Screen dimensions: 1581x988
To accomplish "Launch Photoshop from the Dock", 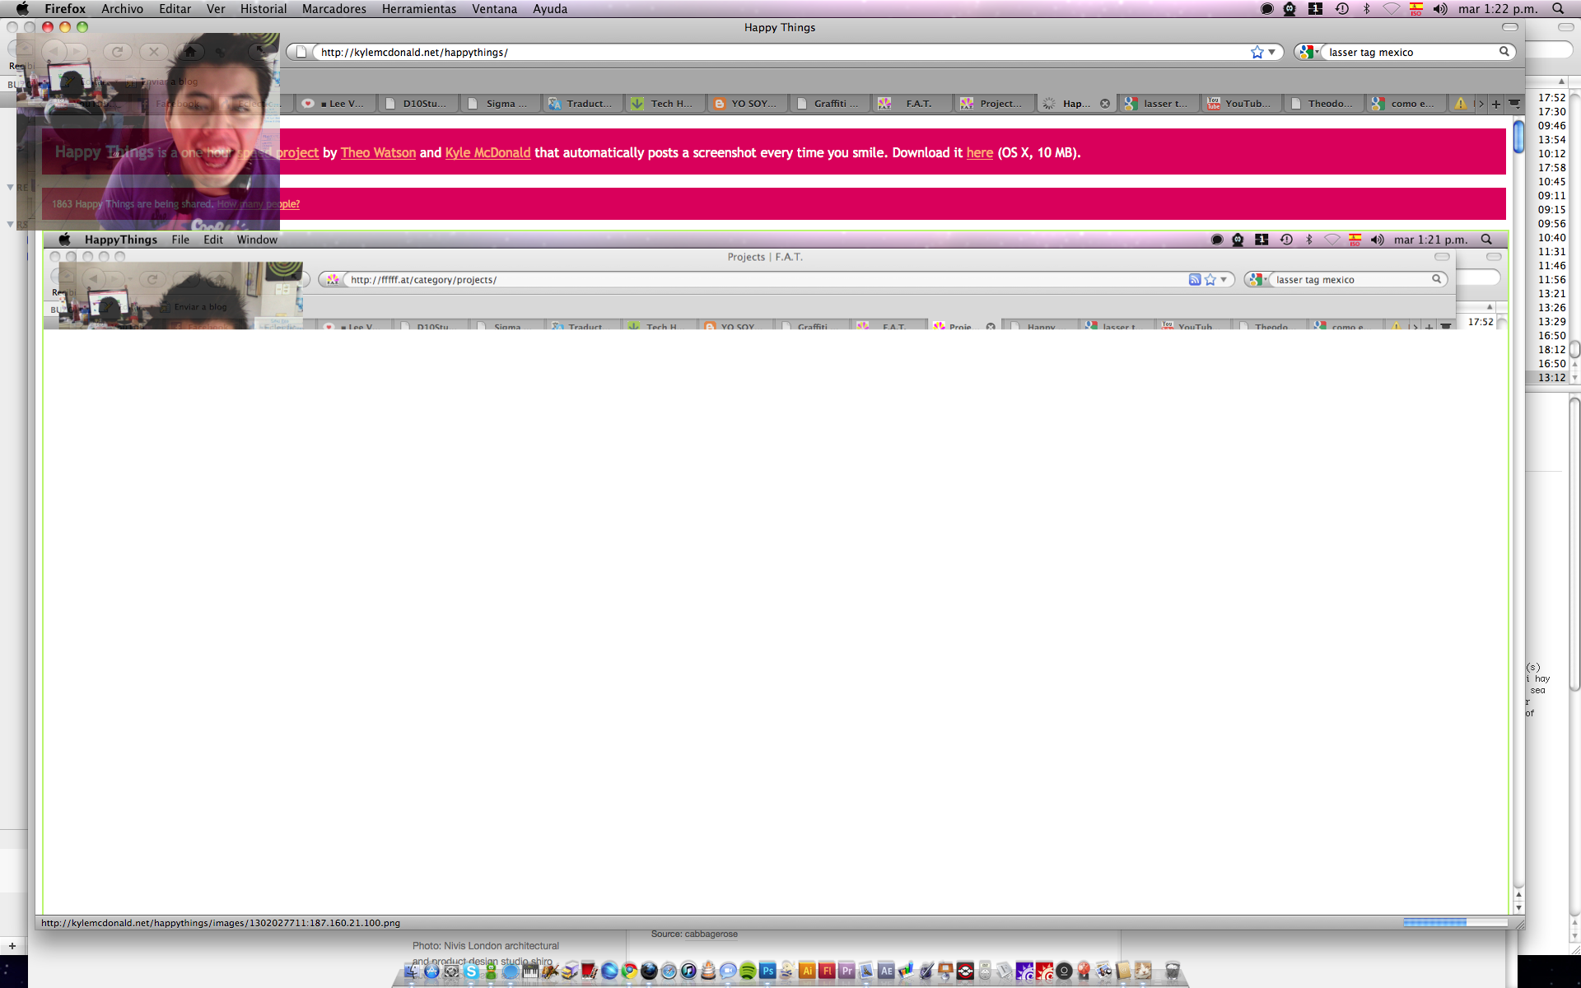I will coord(767,971).
